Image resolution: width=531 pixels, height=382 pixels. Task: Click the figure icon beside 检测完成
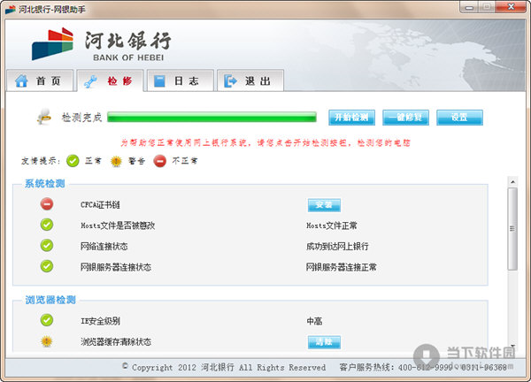click(x=44, y=117)
